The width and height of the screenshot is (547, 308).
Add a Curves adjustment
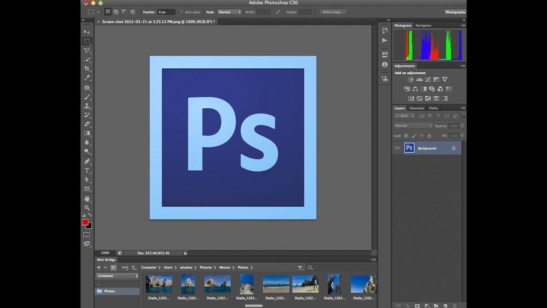[x=428, y=79]
